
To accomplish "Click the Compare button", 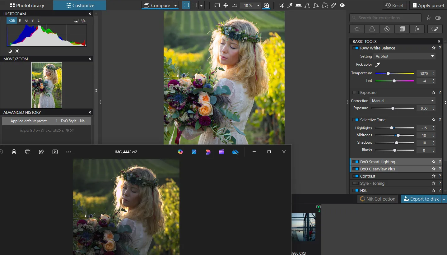I will click(157, 6).
